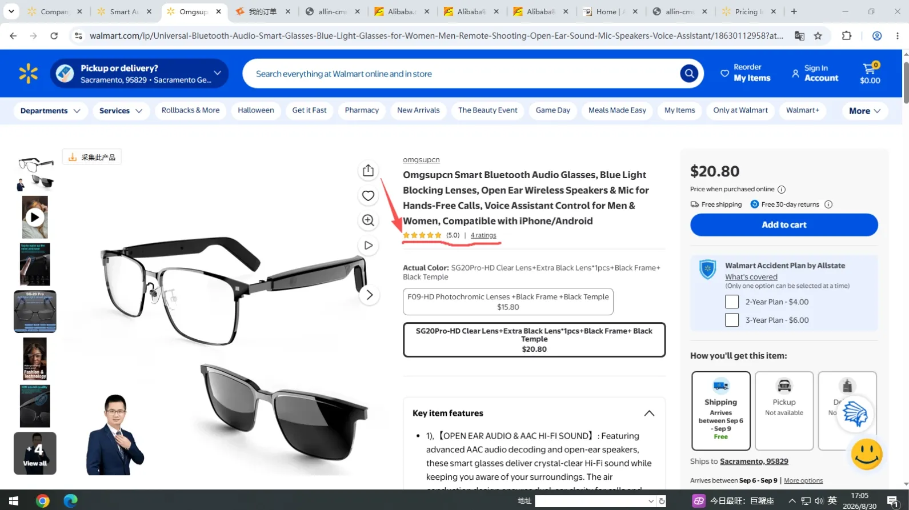909x510 pixels.
Task: Click the Walmart spark logo
Action: coord(28,74)
